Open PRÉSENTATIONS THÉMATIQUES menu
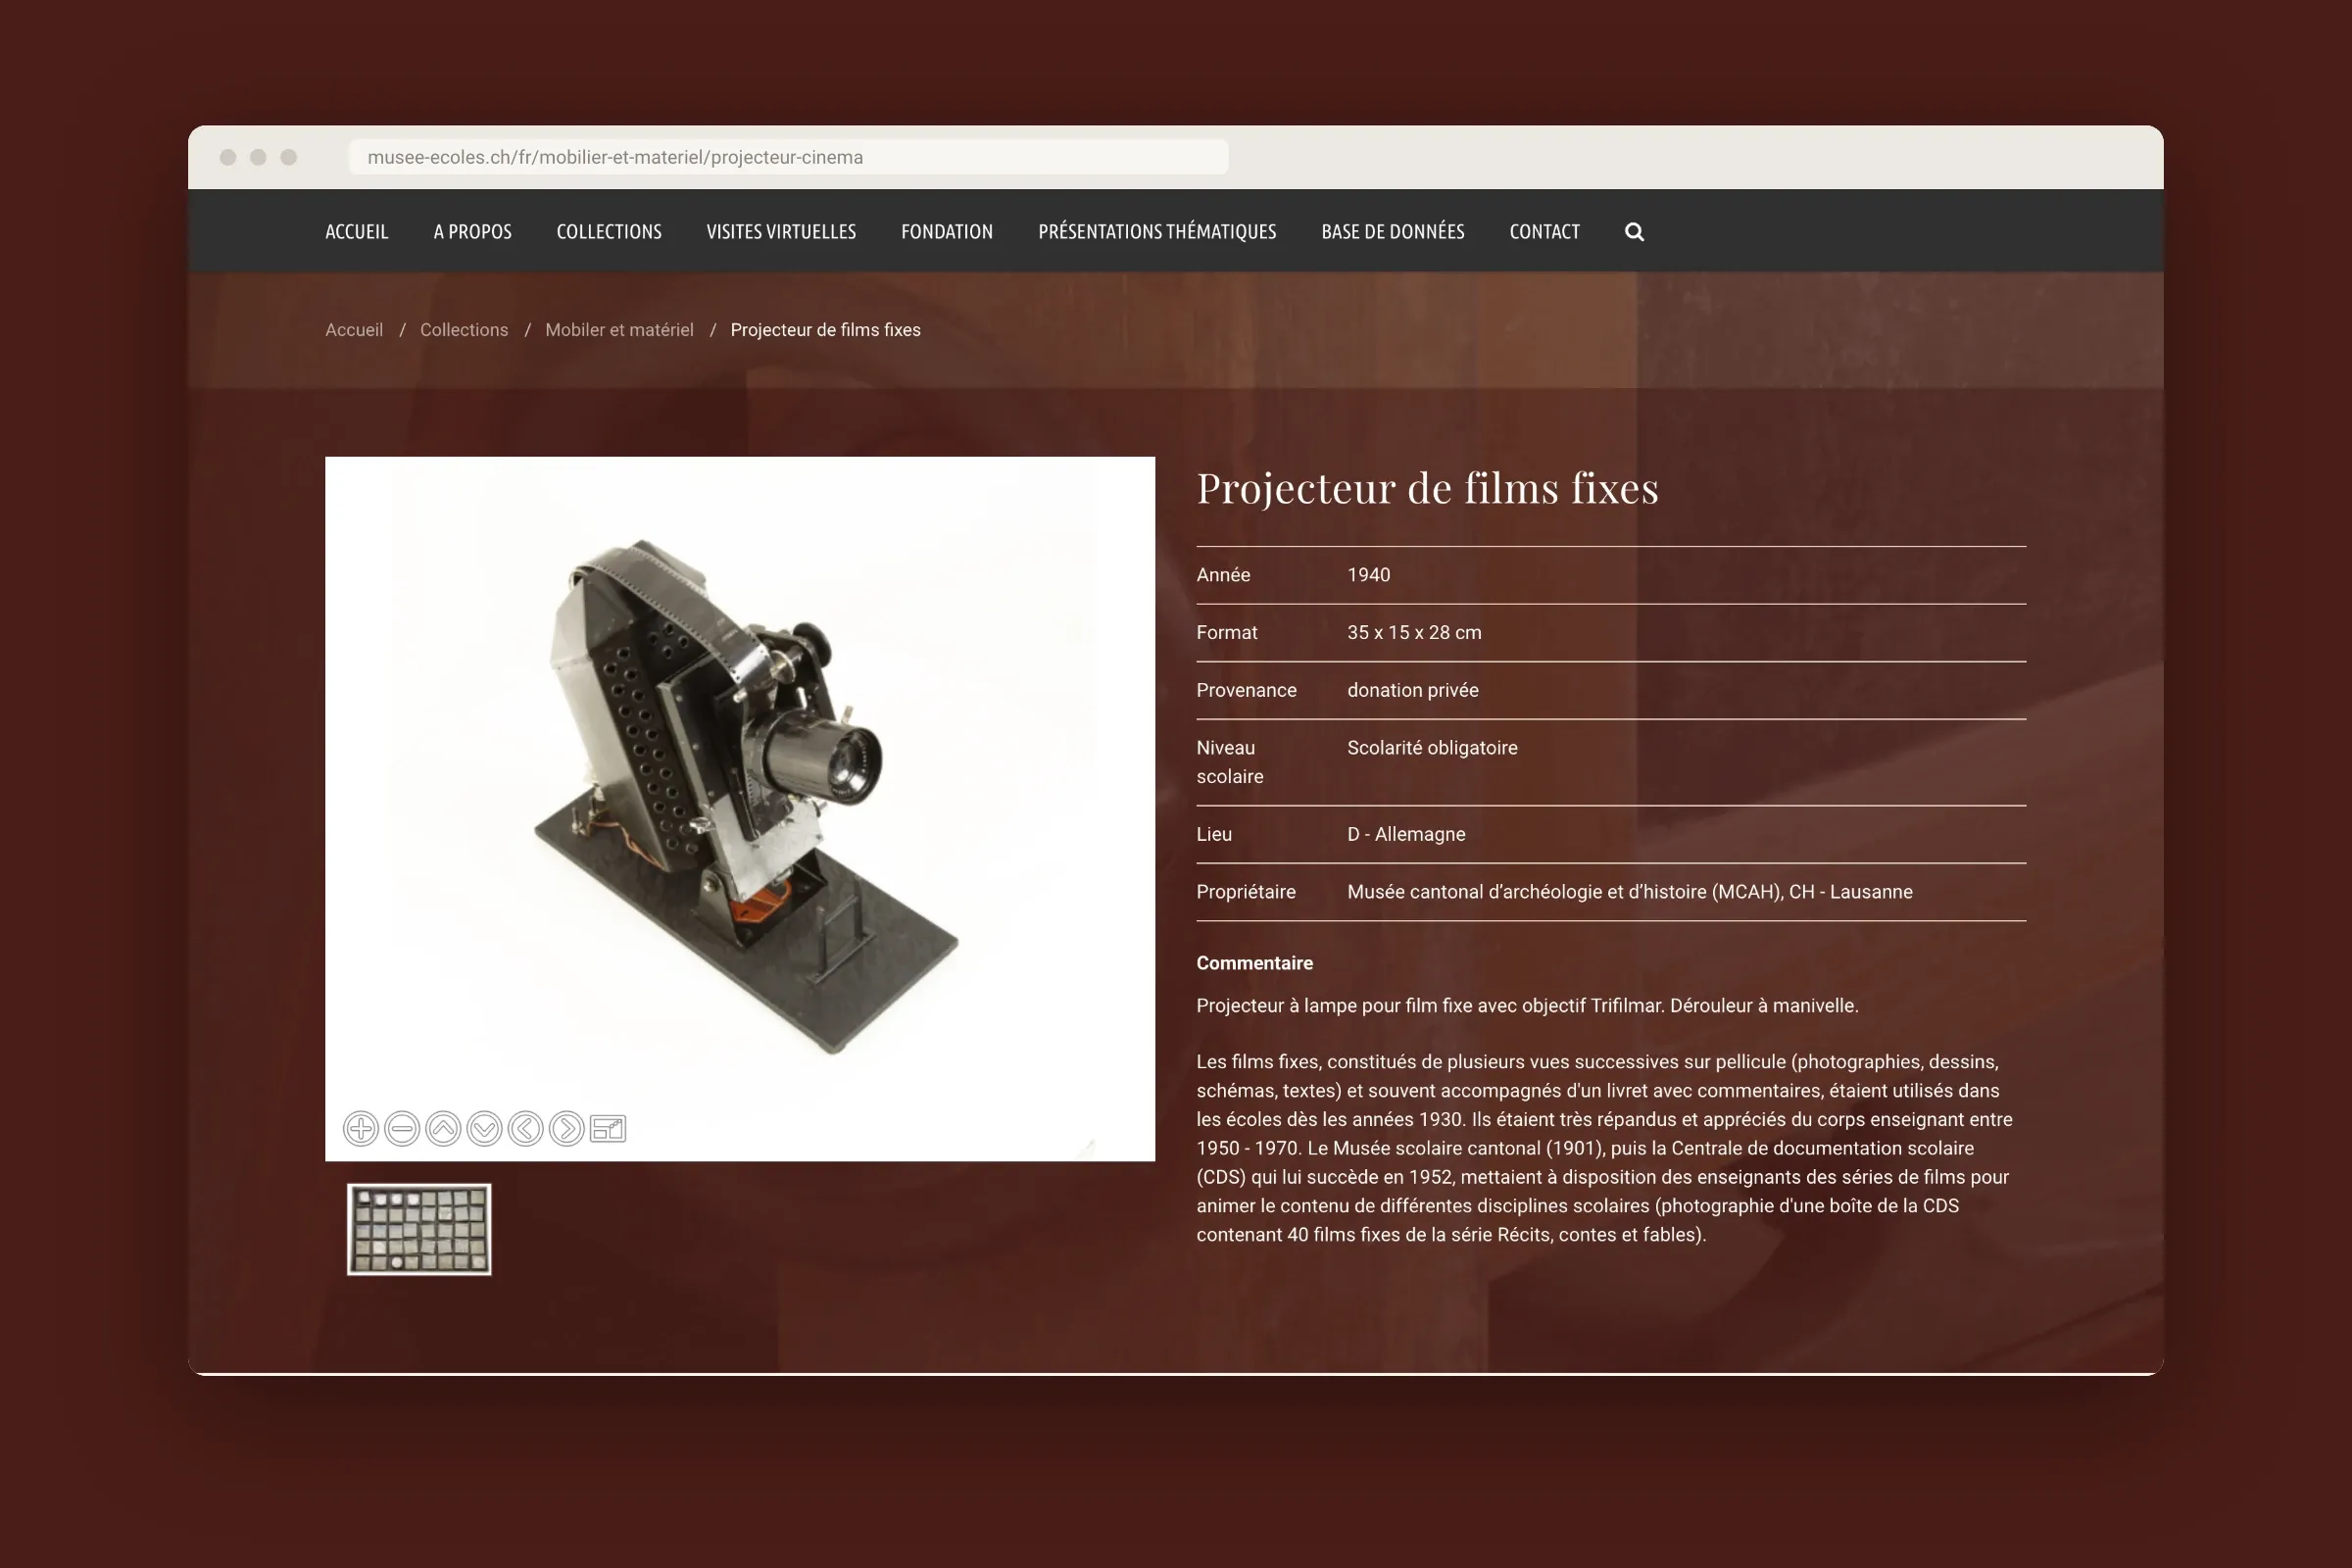 pyautogui.click(x=1157, y=232)
